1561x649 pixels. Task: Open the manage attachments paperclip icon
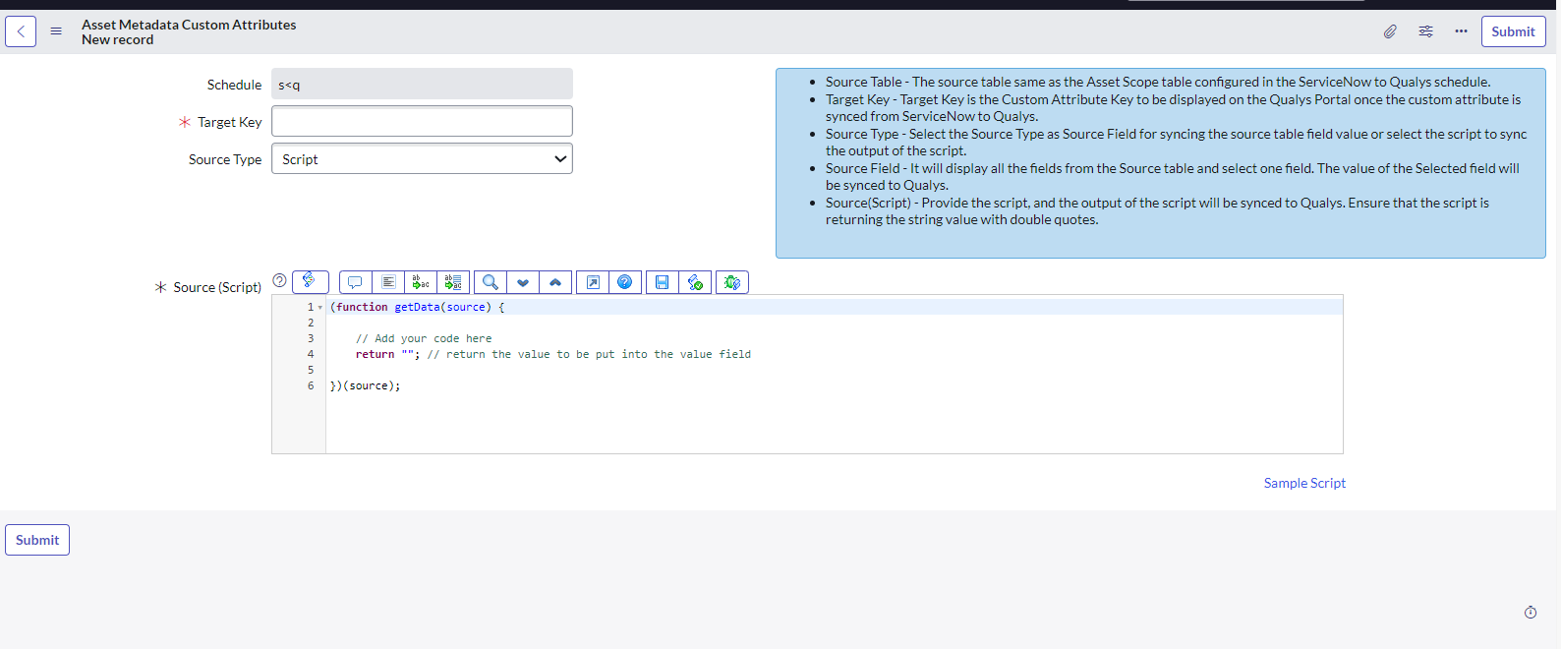[x=1390, y=31]
